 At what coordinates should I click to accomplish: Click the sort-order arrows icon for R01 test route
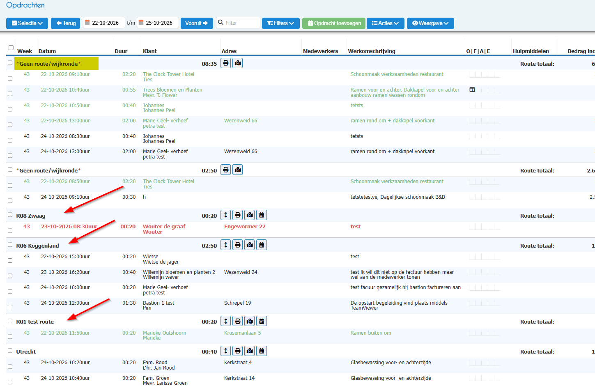pyautogui.click(x=225, y=321)
